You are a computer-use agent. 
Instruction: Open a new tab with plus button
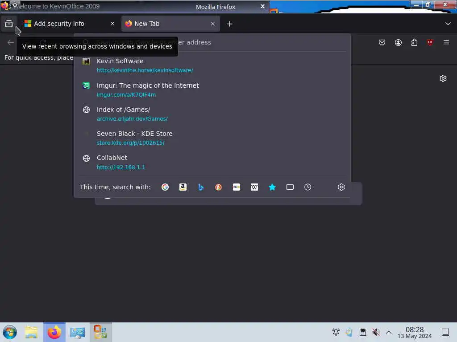[230, 24]
